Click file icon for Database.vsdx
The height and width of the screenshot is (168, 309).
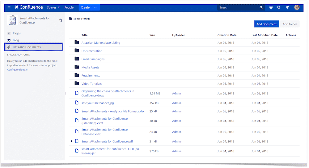[77, 131]
